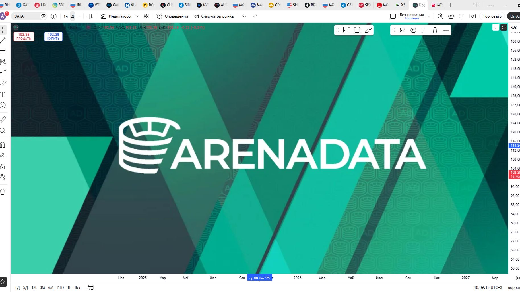Open Индикаторы

116,16
